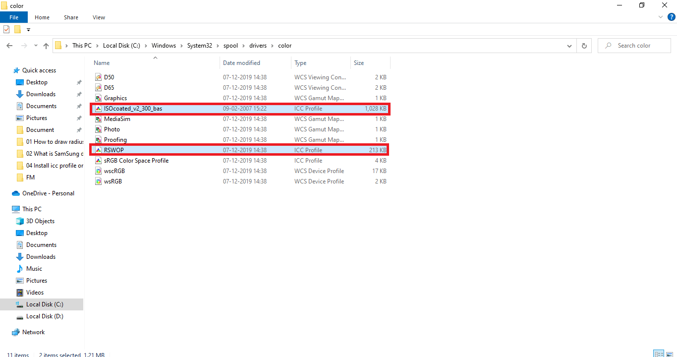The height and width of the screenshot is (357, 677).
Task: Navigate to Local Disk (C:) breadcrumb
Action: tap(121, 46)
